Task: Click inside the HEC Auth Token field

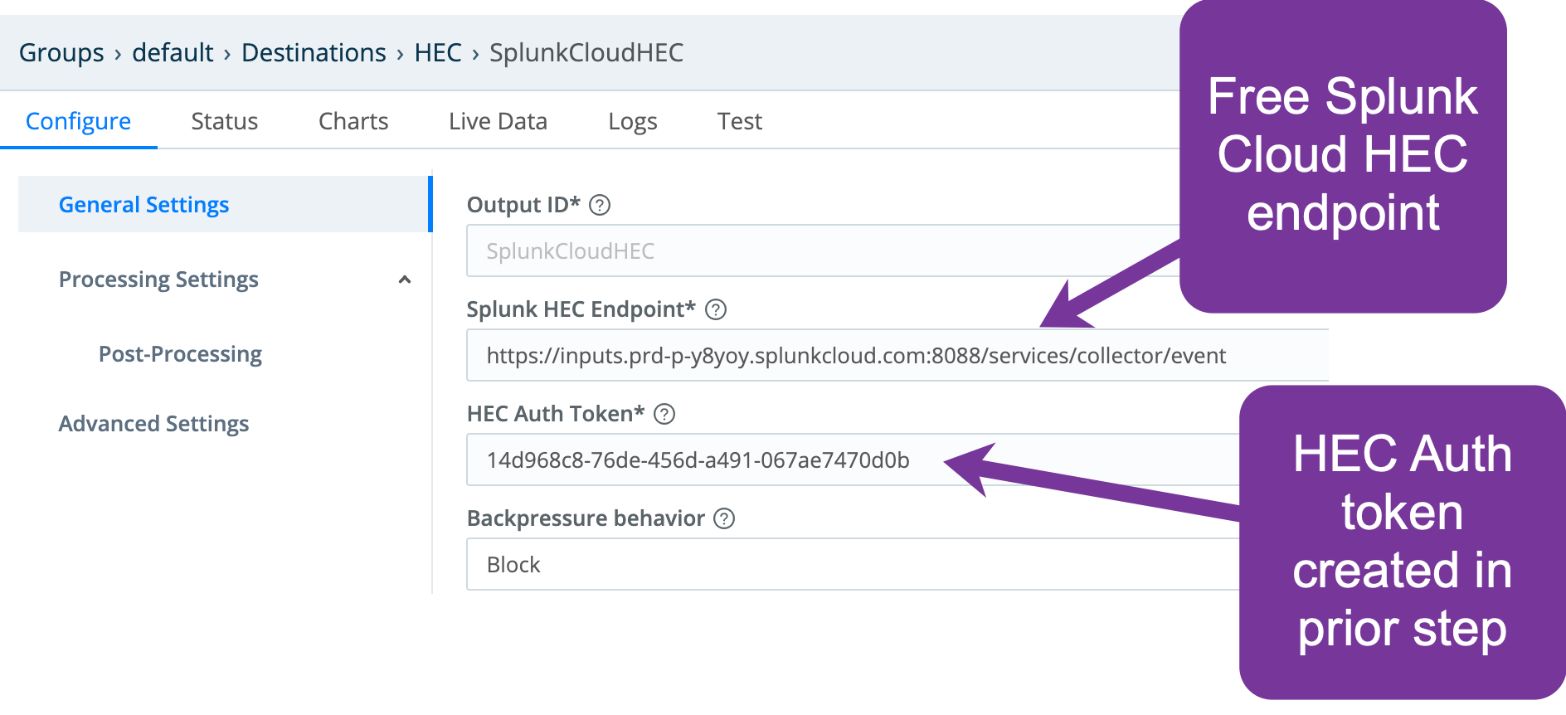Action: (747, 461)
